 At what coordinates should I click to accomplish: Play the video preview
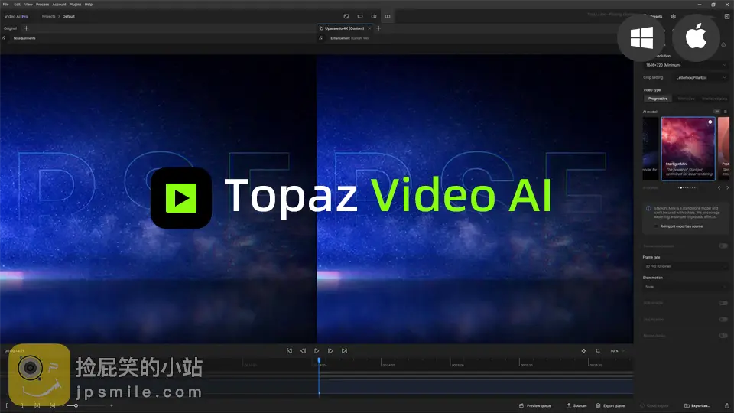click(317, 351)
